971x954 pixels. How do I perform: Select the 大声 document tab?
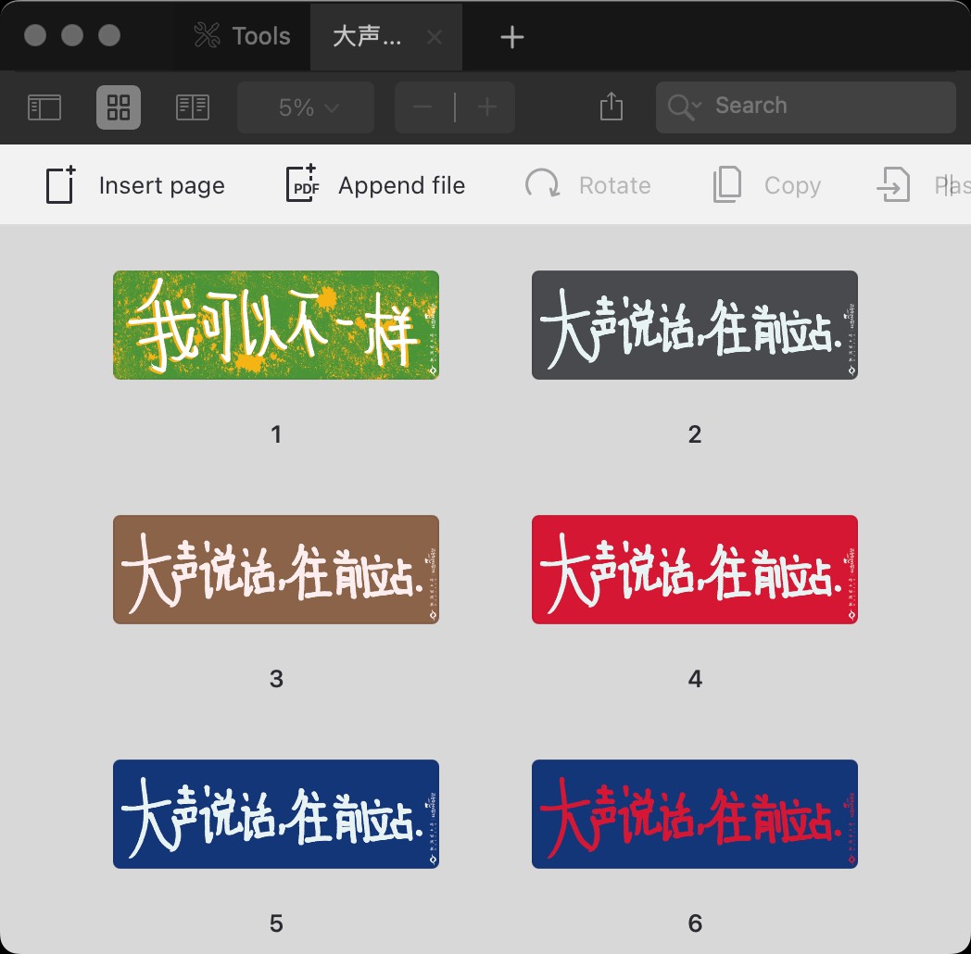point(368,37)
